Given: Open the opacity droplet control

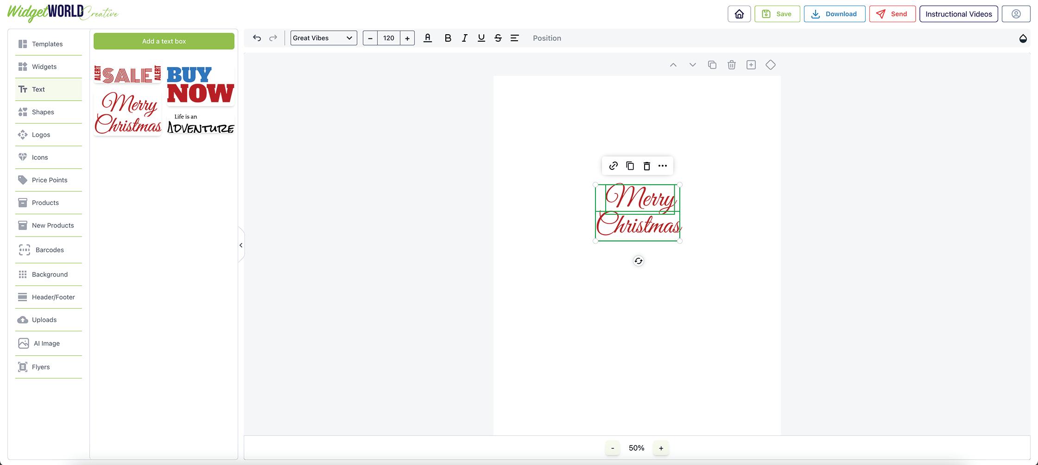Looking at the screenshot, I should pos(1023,38).
